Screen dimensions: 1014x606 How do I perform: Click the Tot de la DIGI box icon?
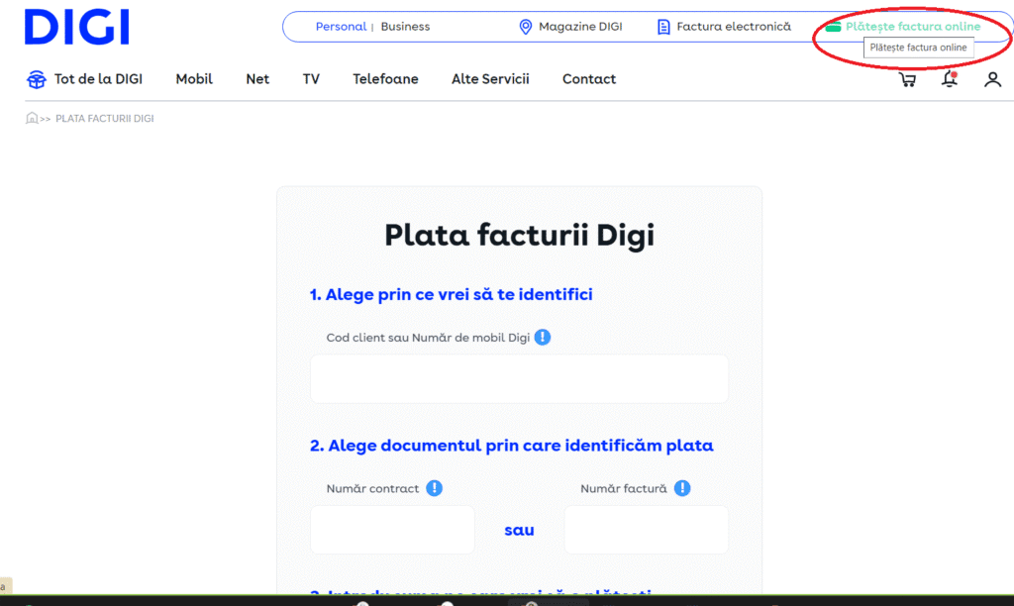[x=37, y=79]
